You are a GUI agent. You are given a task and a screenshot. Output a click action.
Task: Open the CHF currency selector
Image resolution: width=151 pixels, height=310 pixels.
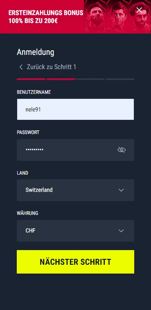coord(75,231)
